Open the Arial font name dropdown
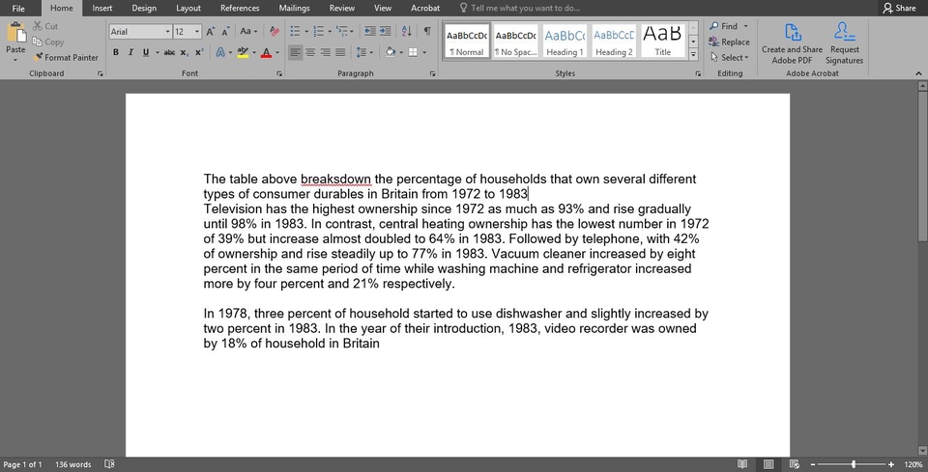Image resolution: width=928 pixels, height=472 pixels. click(167, 32)
